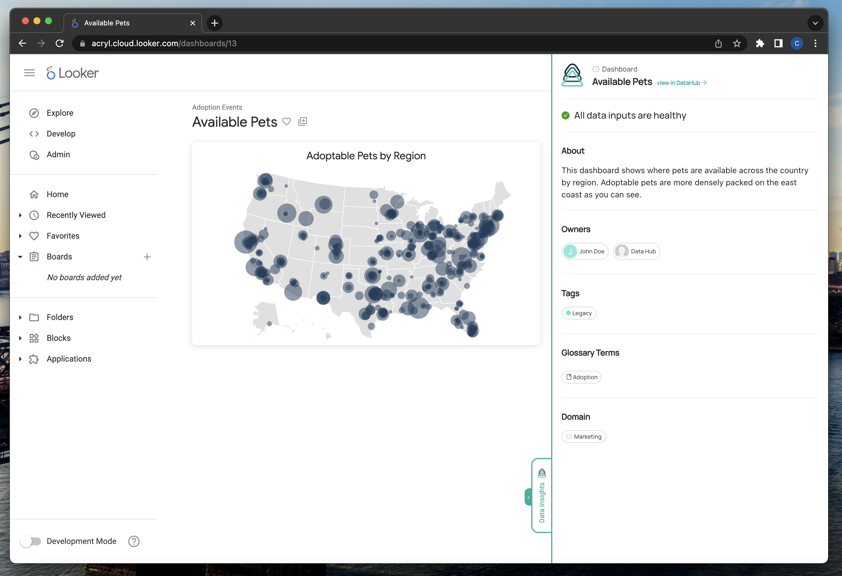Click the Legacy tag with green dot

(579, 313)
